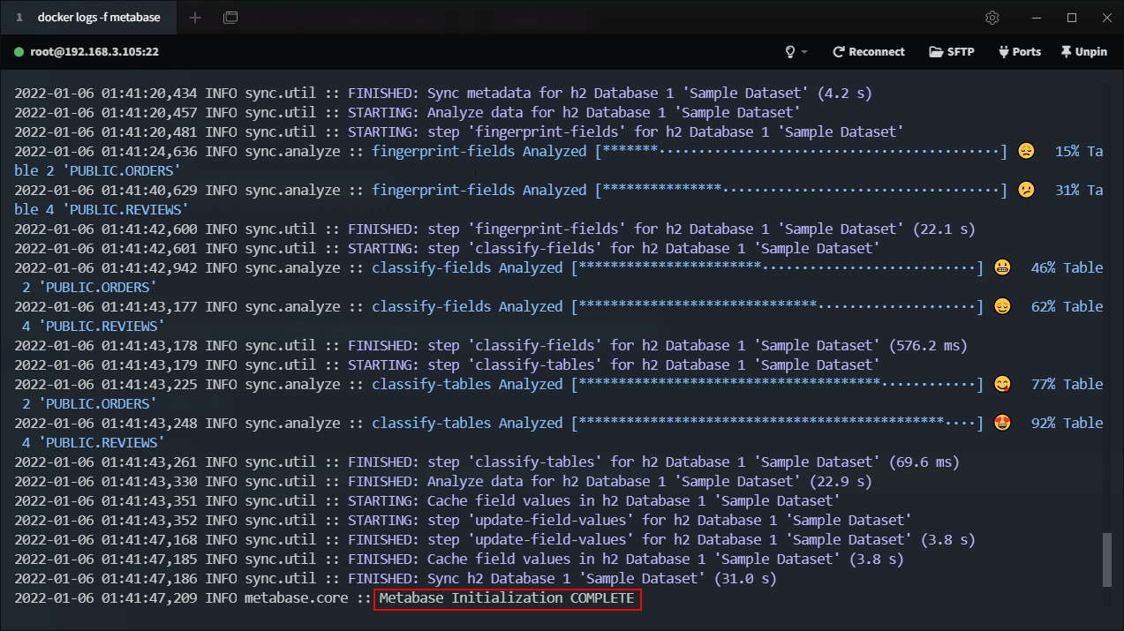The image size is (1124, 631).
Task: Expand the lightbulb dropdown arrow
Action: (x=804, y=52)
